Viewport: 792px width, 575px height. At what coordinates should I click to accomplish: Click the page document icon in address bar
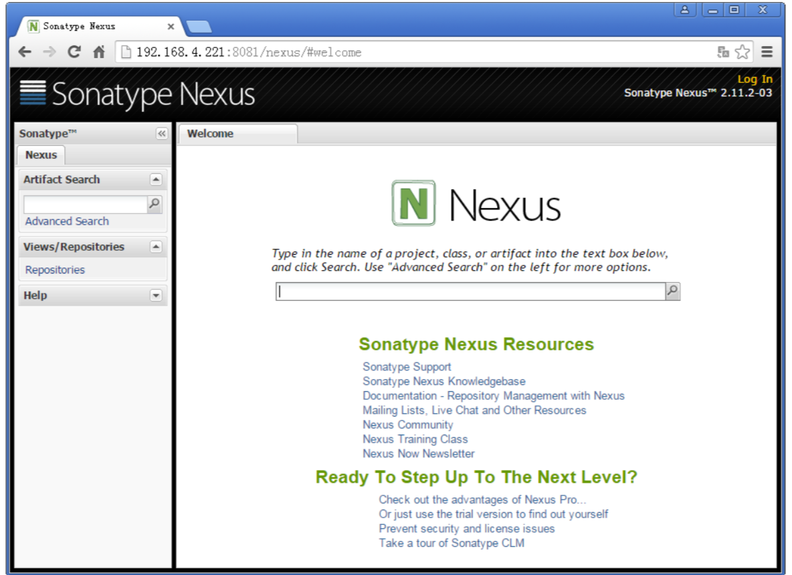click(126, 52)
